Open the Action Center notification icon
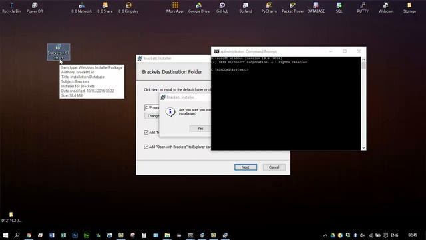 coord(385,235)
